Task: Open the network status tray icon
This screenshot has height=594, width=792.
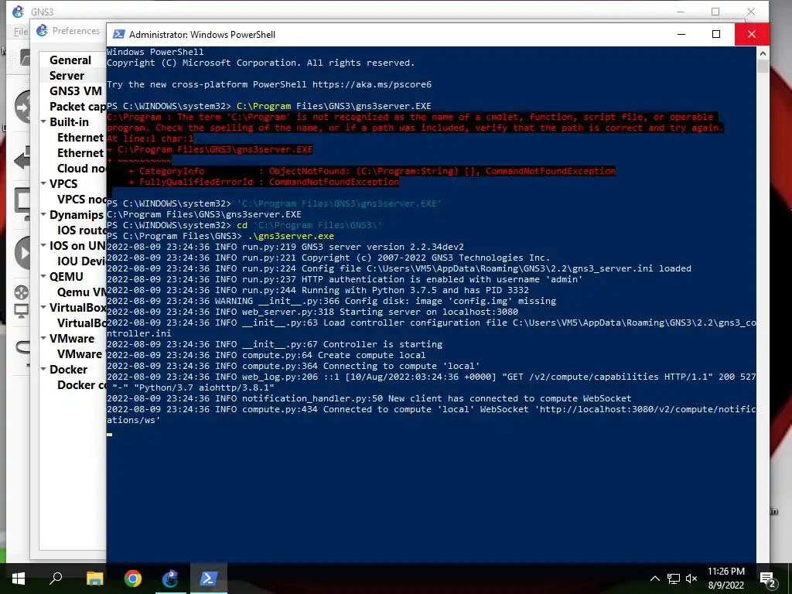Action: click(674, 579)
